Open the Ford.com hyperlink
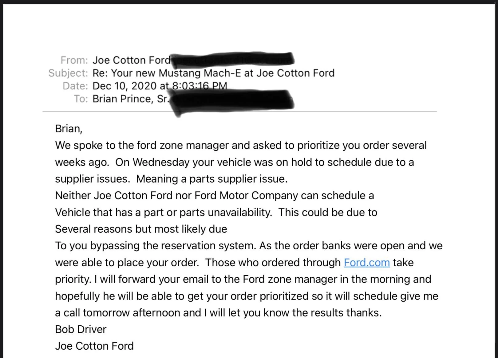498x358 pixels. 367,263
